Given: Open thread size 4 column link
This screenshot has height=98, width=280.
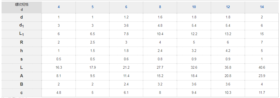Looking at the screenshot, I should click(x=59, y=7).
